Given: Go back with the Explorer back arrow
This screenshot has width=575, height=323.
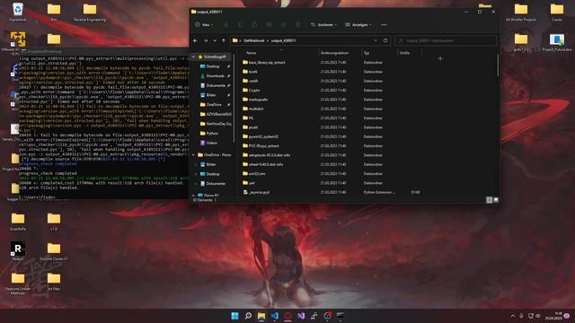Looking at the screenshot, I should point(195,40).
